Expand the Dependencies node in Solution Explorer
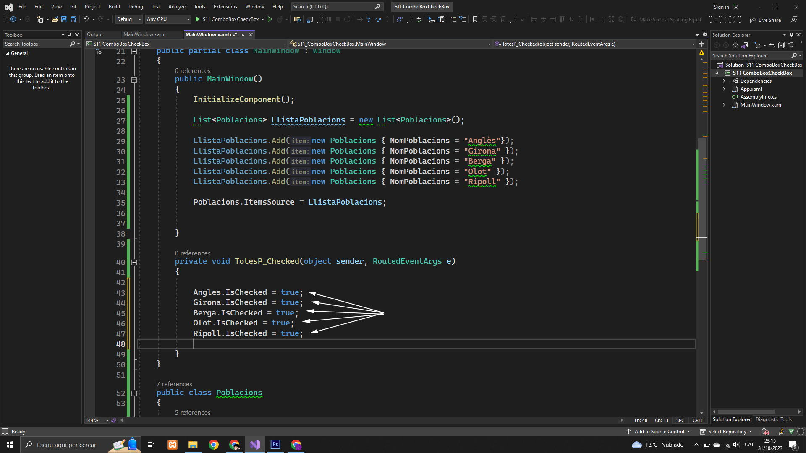This screenshot has width=806, height=453. click(x=724, y=81)
